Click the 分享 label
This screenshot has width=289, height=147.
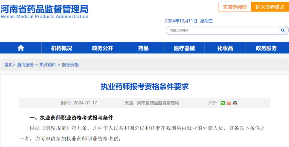pos(213,103)
